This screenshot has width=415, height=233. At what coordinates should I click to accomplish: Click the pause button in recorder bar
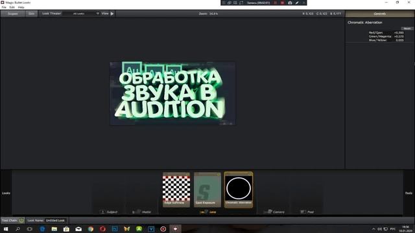click(275, 3)
